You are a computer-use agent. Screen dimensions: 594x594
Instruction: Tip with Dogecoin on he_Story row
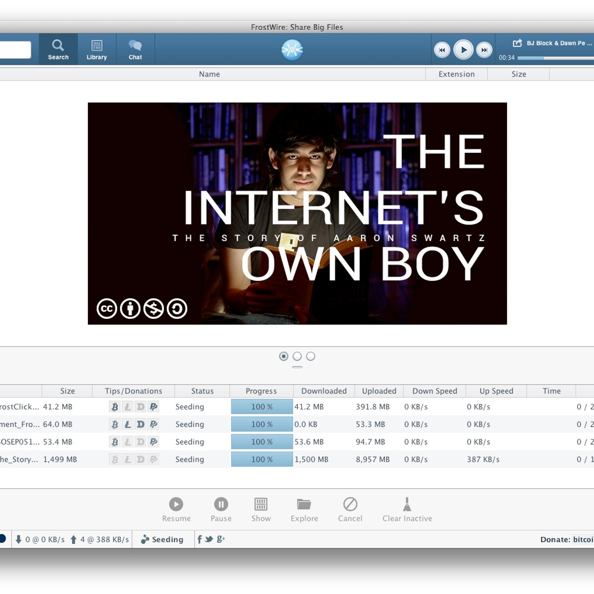click(x=140, y=460)
